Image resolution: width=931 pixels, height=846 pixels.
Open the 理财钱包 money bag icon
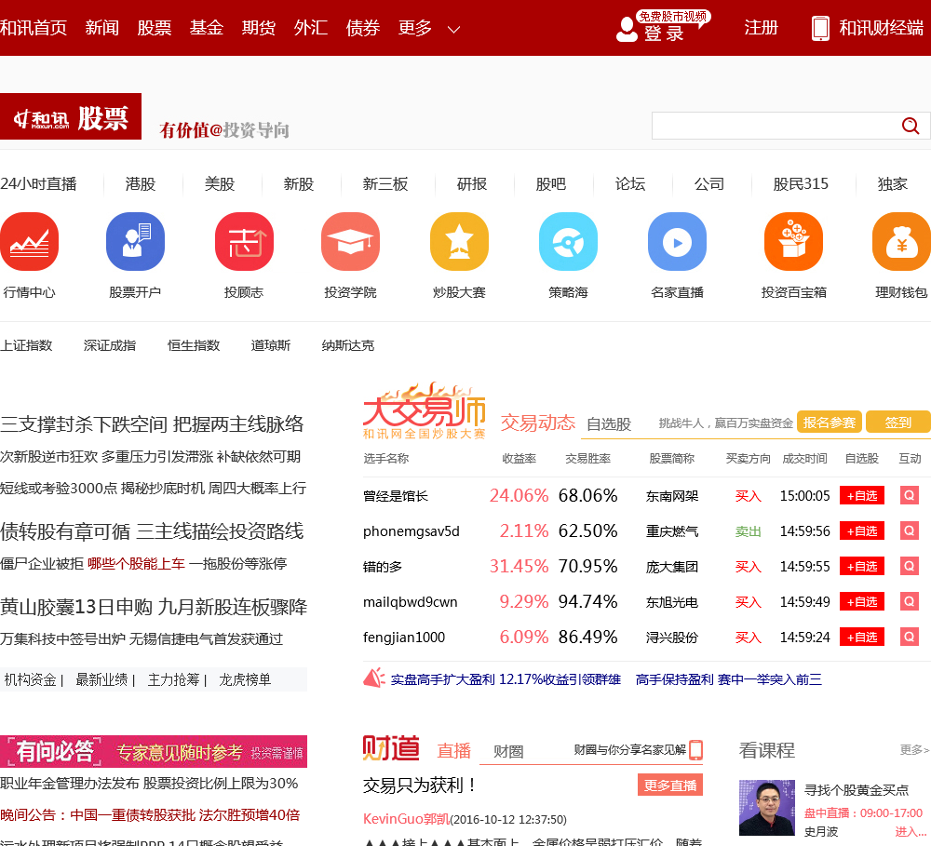point(901,242)
